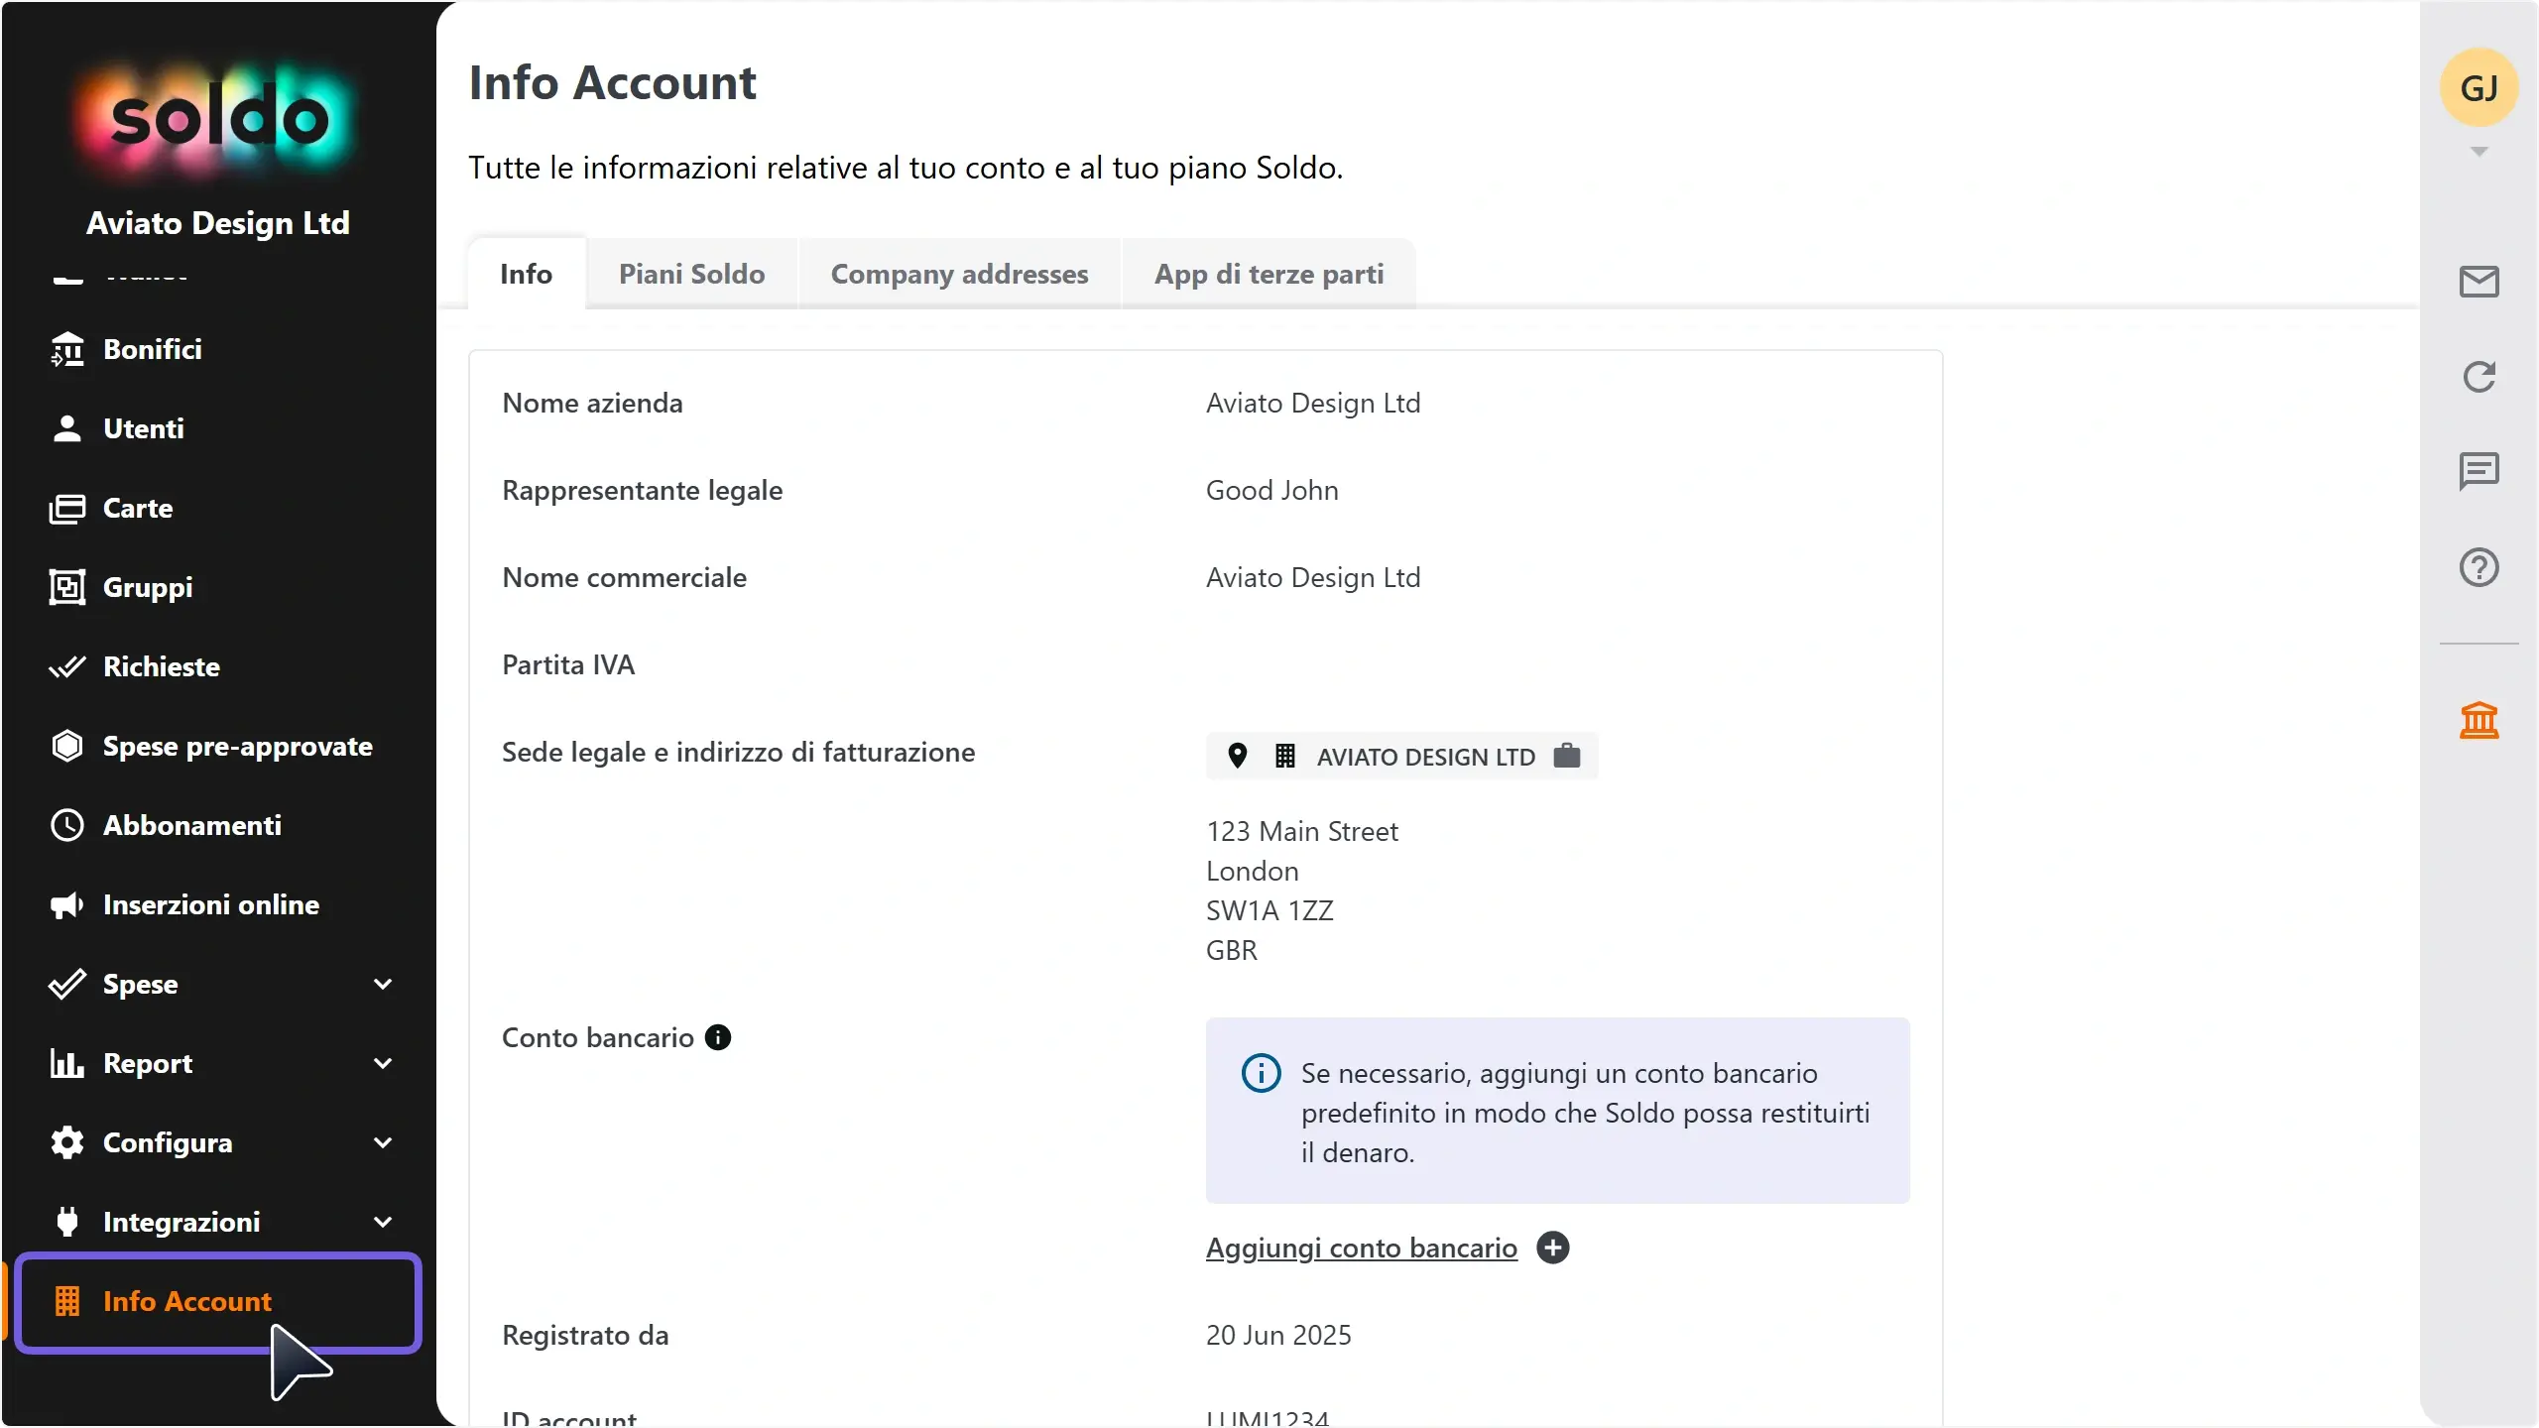The height and width of the screenshot is (1428, 2539).
Task: Open Inserzioni online menu item
Action: pos(218,904)
